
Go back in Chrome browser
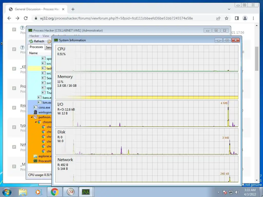pyautogui.click(x=9, y=18)
